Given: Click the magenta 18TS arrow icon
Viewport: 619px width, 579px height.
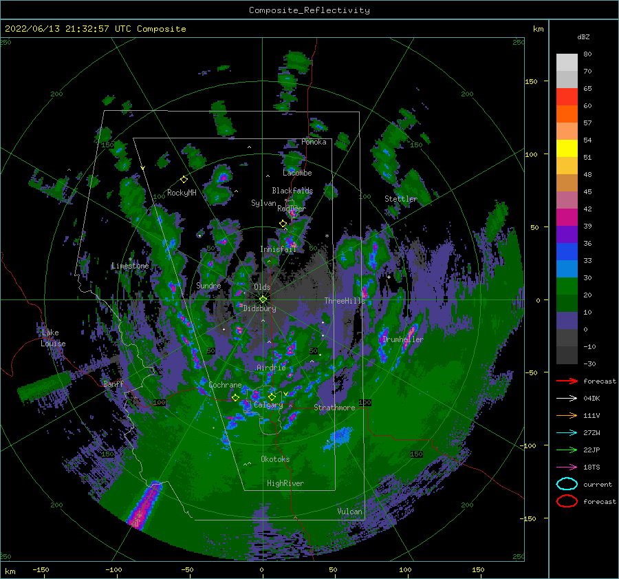Looking at the screenshot, I should tap(567, 467).
